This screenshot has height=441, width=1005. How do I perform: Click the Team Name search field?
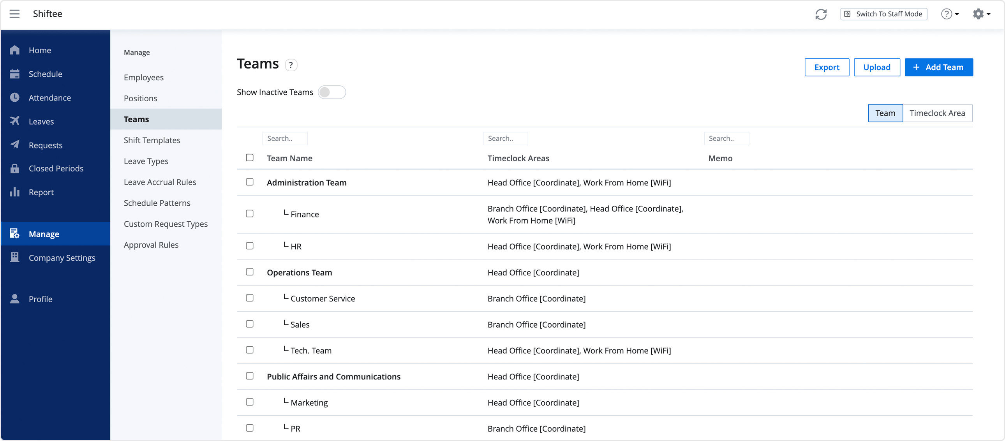(x=284, y=139)
